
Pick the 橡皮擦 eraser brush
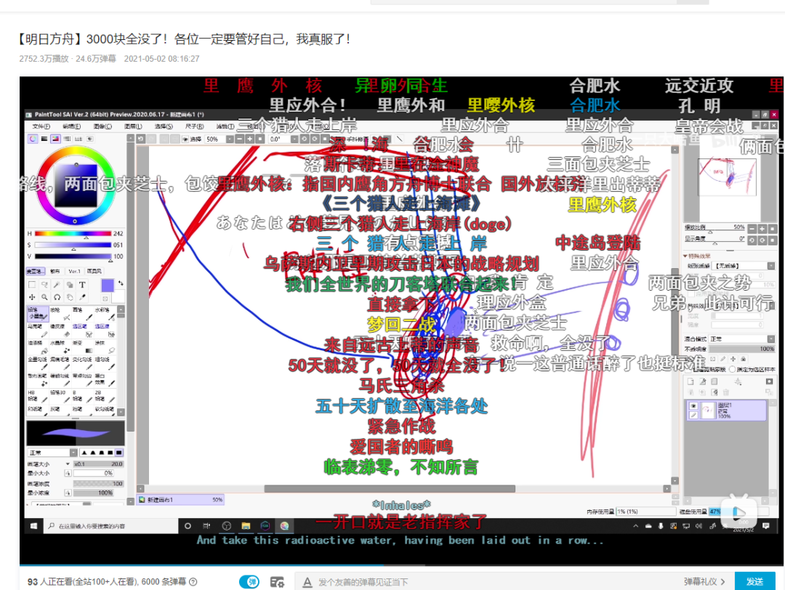(60, 331)
